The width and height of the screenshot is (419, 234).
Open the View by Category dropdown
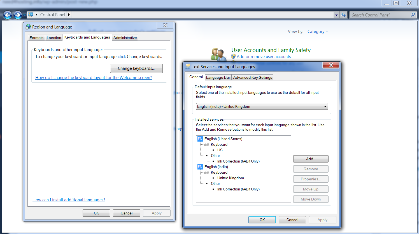pos(318,32)
